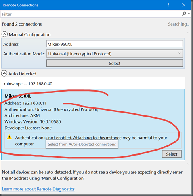This screenshot has height=196, width=193.
Task: Click the yellow warning triangle icon
Action: coord(9,137)
